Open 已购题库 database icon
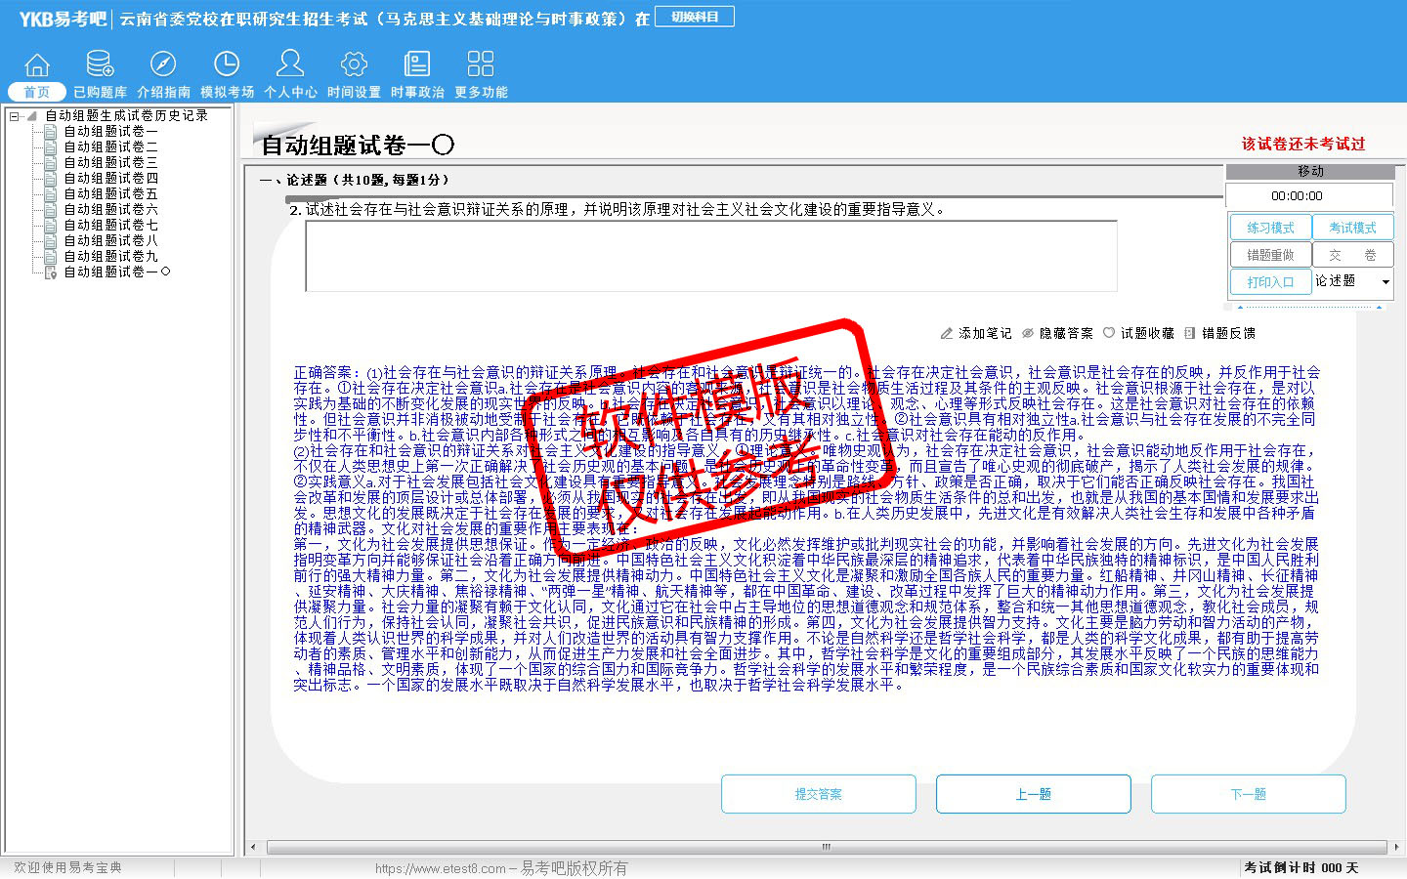Screen dimensions: 1407x879 100,65
